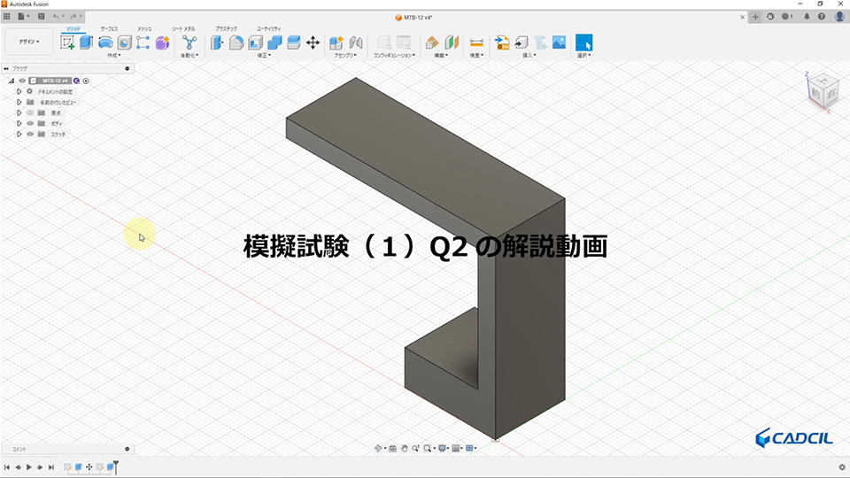The height and width of the screenshot is (478, 850).
Task: Expand the 名前の付いたビュー node
Action: click(19, 103)
